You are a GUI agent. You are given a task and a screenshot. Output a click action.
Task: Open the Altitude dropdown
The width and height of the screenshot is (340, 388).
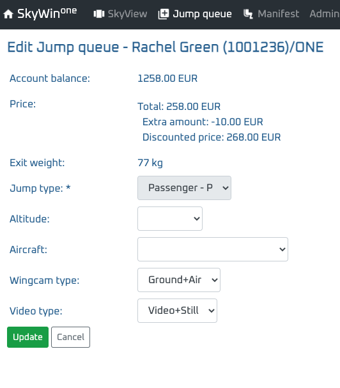(x=170, y=219)
